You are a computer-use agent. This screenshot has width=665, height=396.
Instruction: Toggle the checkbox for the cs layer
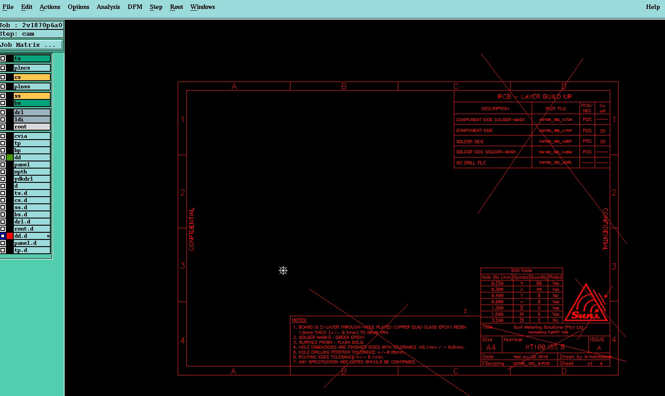click(x=3, y=77)
